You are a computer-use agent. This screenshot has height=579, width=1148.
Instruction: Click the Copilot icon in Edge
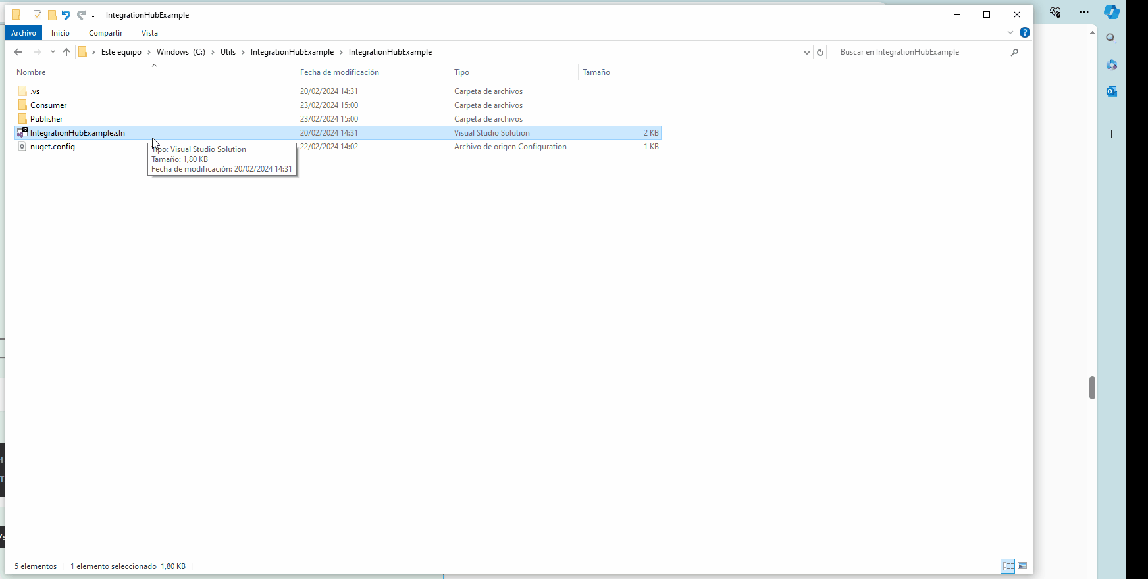[1112, 12]
